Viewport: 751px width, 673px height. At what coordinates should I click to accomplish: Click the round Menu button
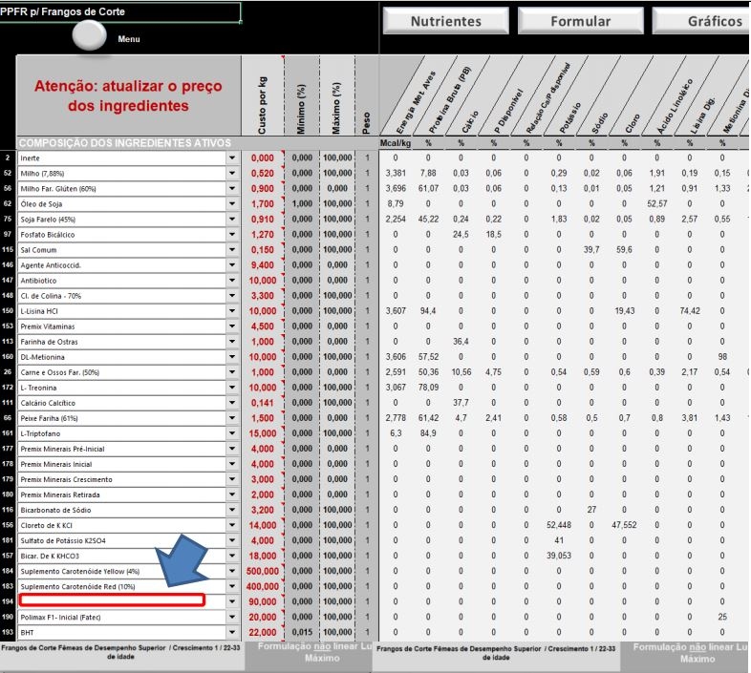pos(89,35)
